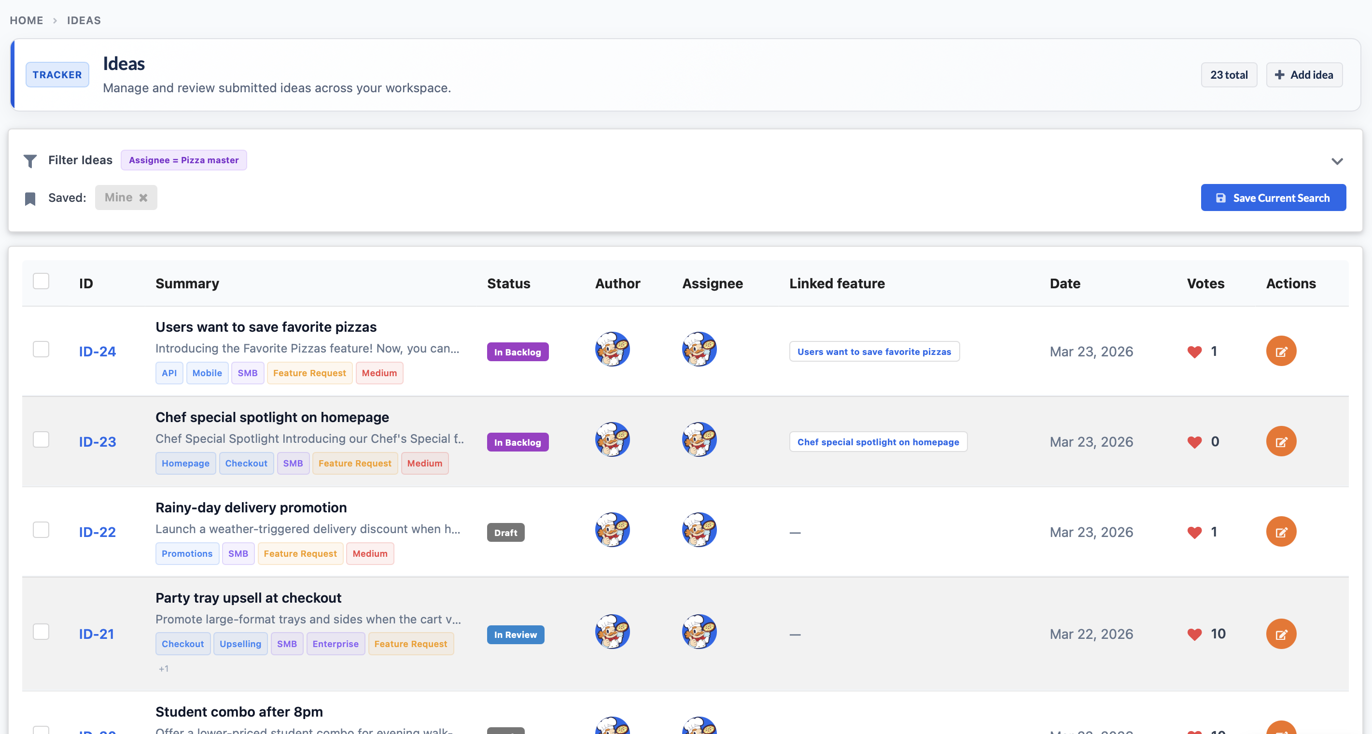Click the API tag on ID-24
The image size is (1372, 734).
pyautogui.click(x=169, y=373)
